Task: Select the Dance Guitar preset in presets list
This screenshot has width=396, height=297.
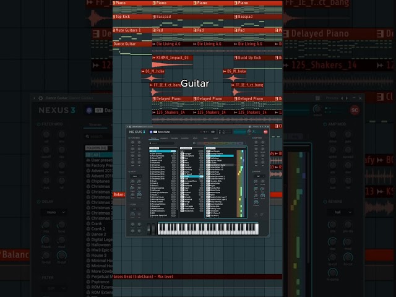Action: pyautogui.click(x=220, y=156)
